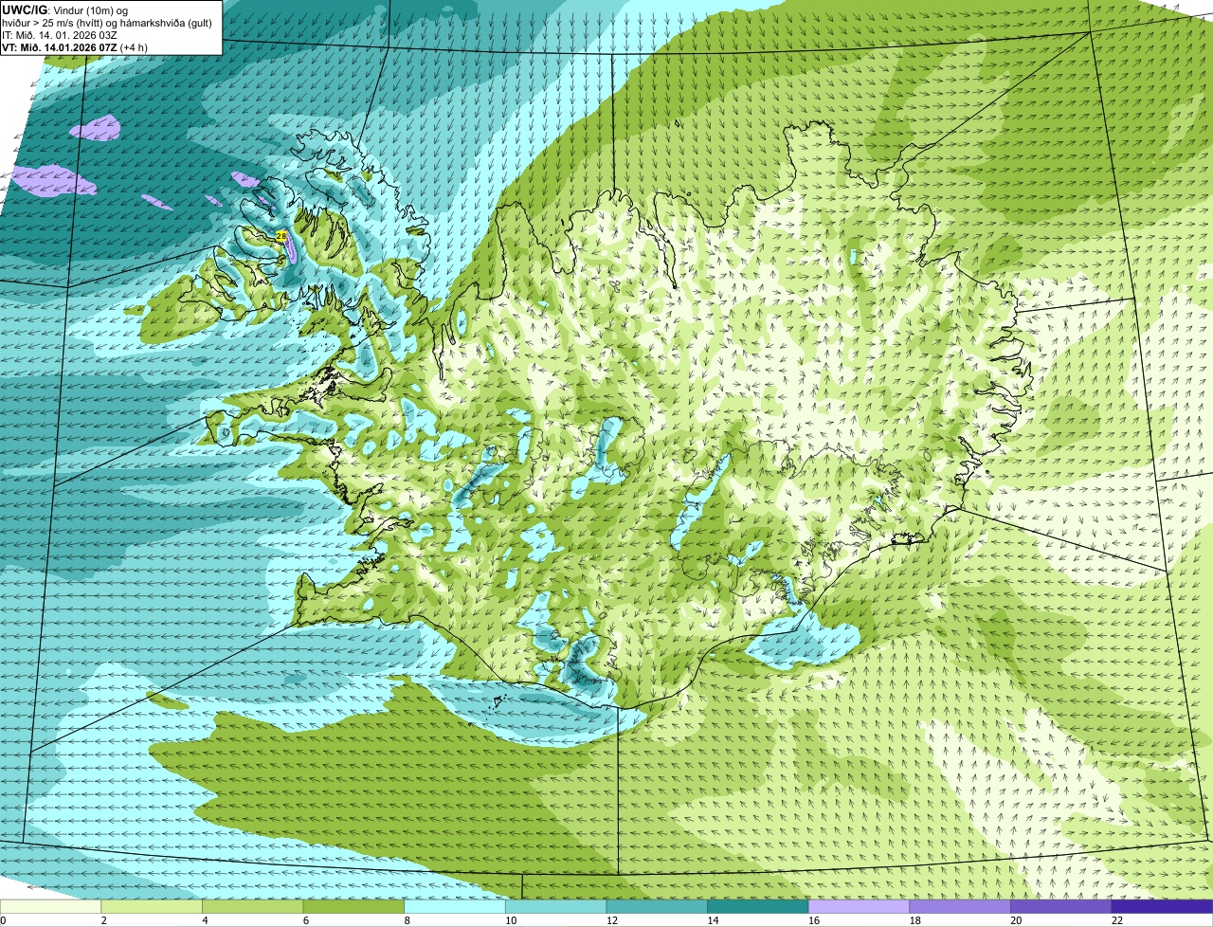1213x927 pixels.
Task: Click the legend swatch between 4 and 6
Action: (x=252, y=906)
